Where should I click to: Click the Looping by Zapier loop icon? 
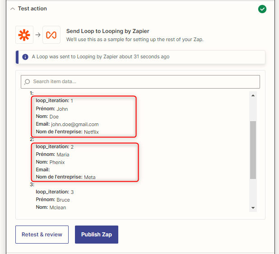click(51, 35)
